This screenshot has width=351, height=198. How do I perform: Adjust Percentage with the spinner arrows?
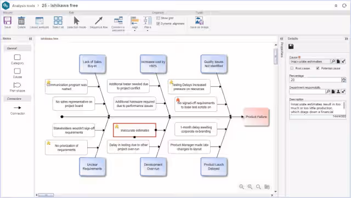(x=344, y=80)
